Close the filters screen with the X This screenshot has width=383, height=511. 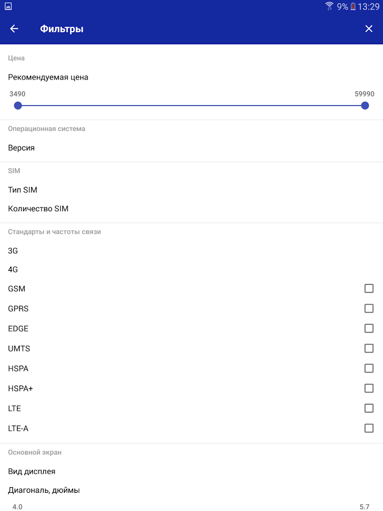tap(369, 29)
